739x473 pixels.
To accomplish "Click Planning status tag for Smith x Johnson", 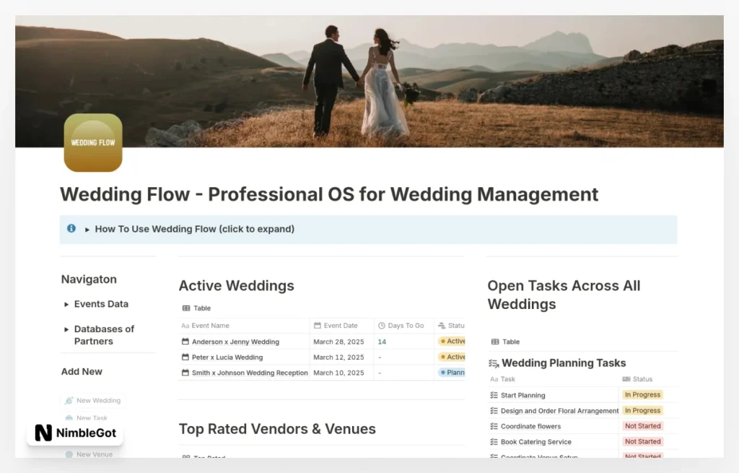I will (x=452, y=372).
